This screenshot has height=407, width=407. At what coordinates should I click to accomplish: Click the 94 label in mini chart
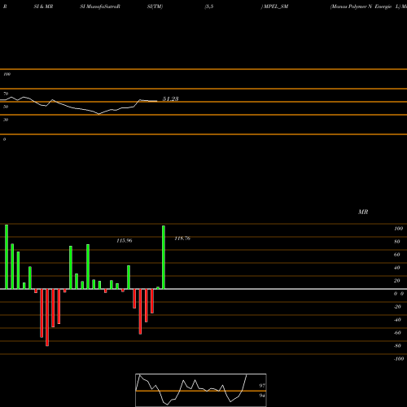[x=262, y=396]
